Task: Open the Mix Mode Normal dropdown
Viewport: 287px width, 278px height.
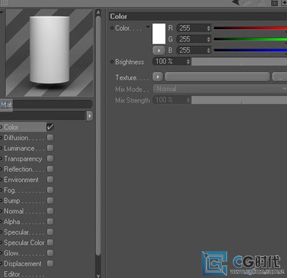Action: point(220,89)
